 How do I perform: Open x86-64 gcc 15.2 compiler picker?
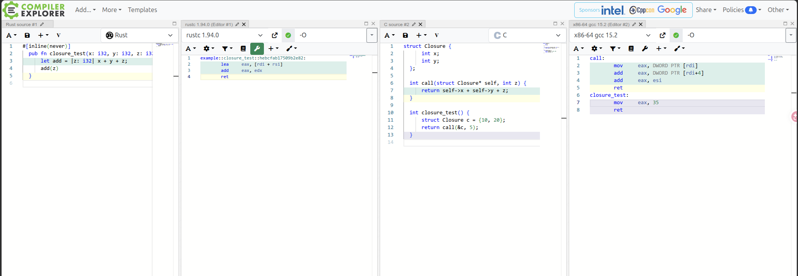[612, 35]
